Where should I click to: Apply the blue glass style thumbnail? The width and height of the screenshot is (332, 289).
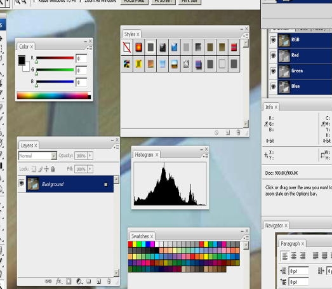175,47
